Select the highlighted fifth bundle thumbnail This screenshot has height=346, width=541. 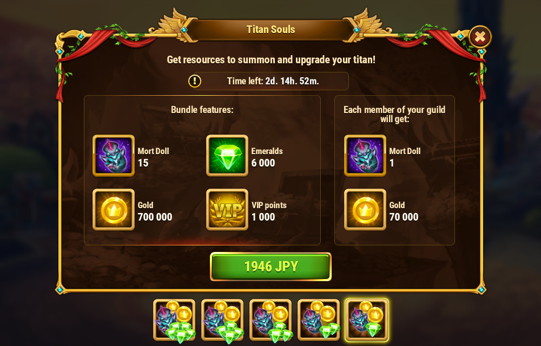(367, 320)
